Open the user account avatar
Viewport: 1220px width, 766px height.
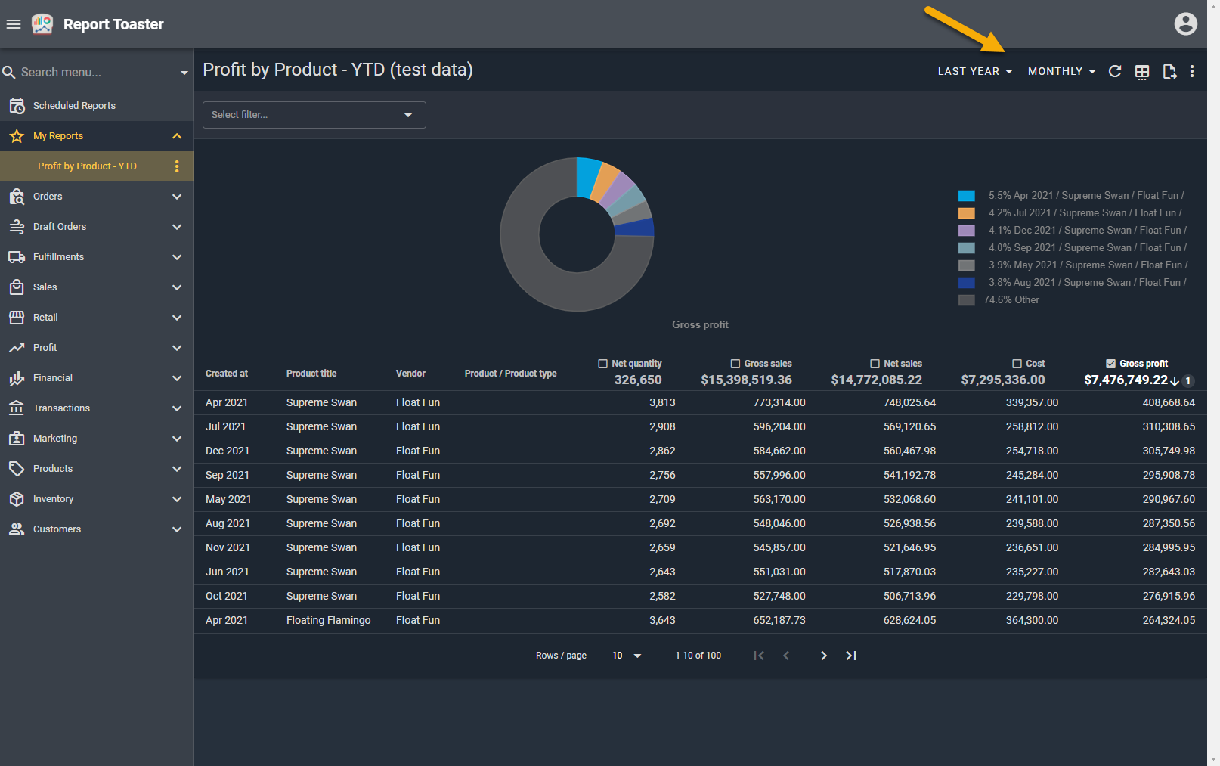tap(1185, 24)
